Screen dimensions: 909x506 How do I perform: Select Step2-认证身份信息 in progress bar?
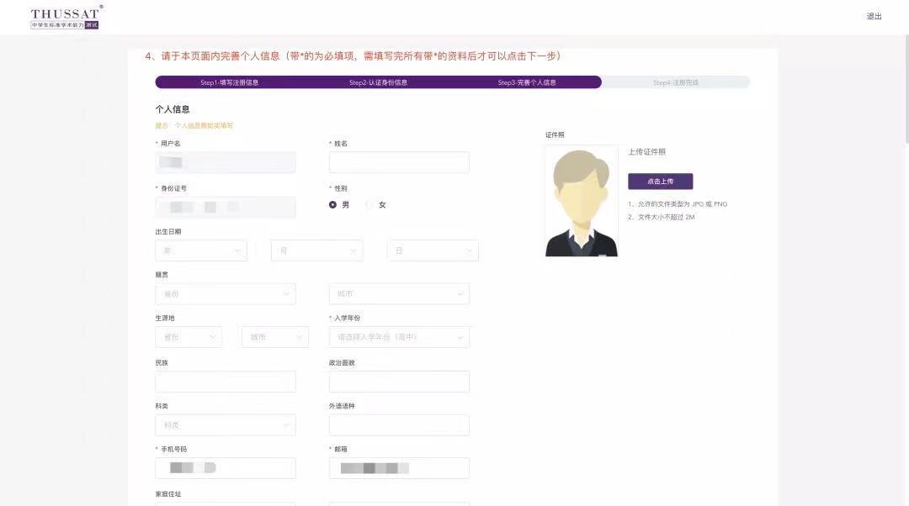pyautogui.click(x=378, y=82)
